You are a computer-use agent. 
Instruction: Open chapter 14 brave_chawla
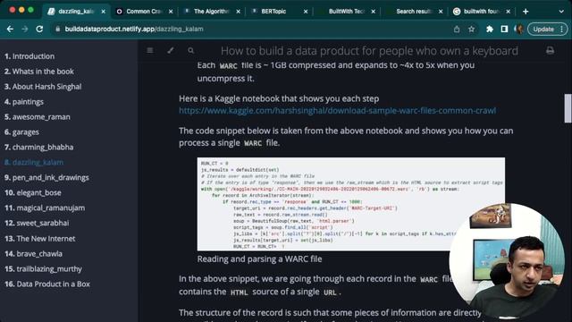coord(33,254)
